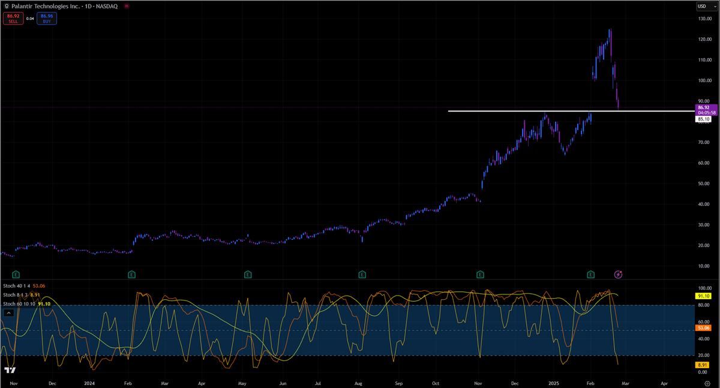
Task: Open earnings marker near November 2024
Action: [480, 274]
